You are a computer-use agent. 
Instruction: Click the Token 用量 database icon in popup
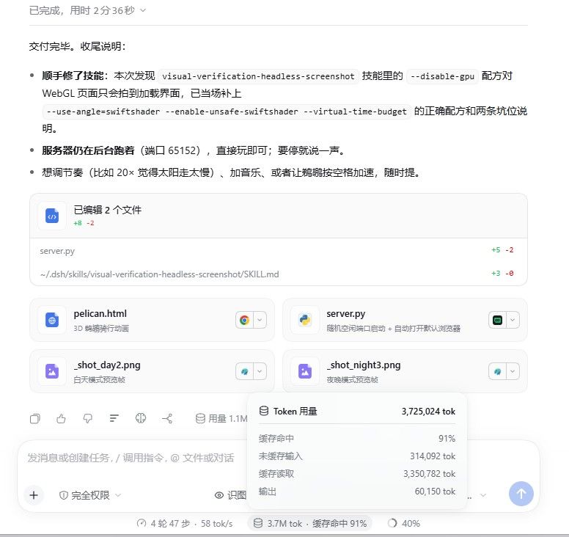264,411
